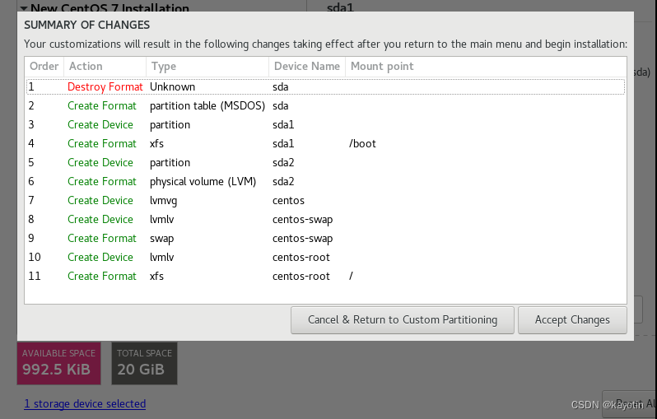
Task: Open the '1 storage device selected' link
Action: tap(85, 403)
